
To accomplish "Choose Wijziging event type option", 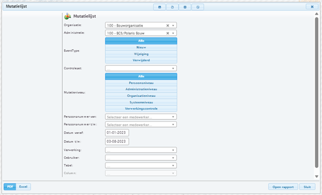I will coord(141,54).
